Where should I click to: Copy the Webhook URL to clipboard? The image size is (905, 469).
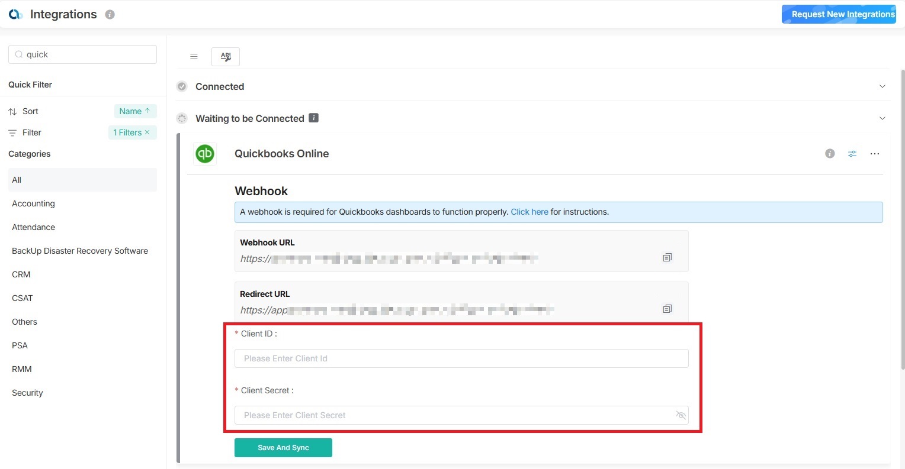tap(667, 257)
